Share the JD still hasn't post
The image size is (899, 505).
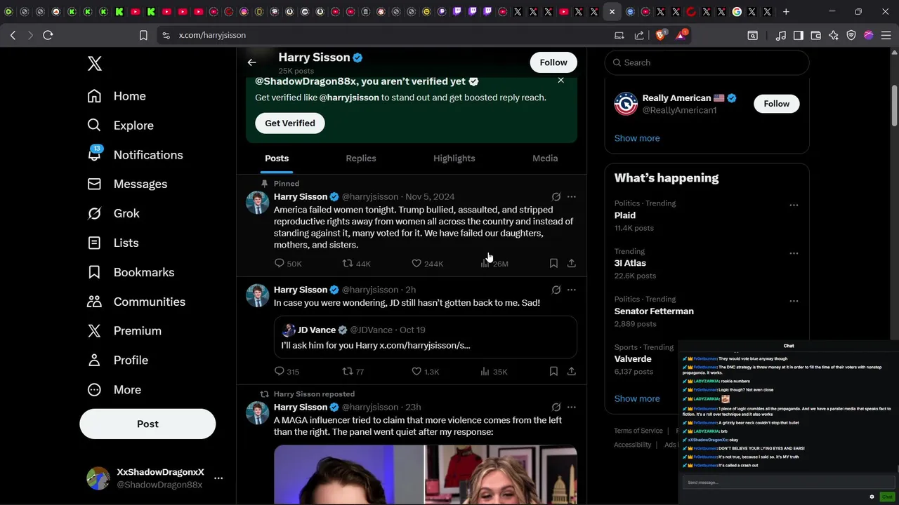click(572, 371)
